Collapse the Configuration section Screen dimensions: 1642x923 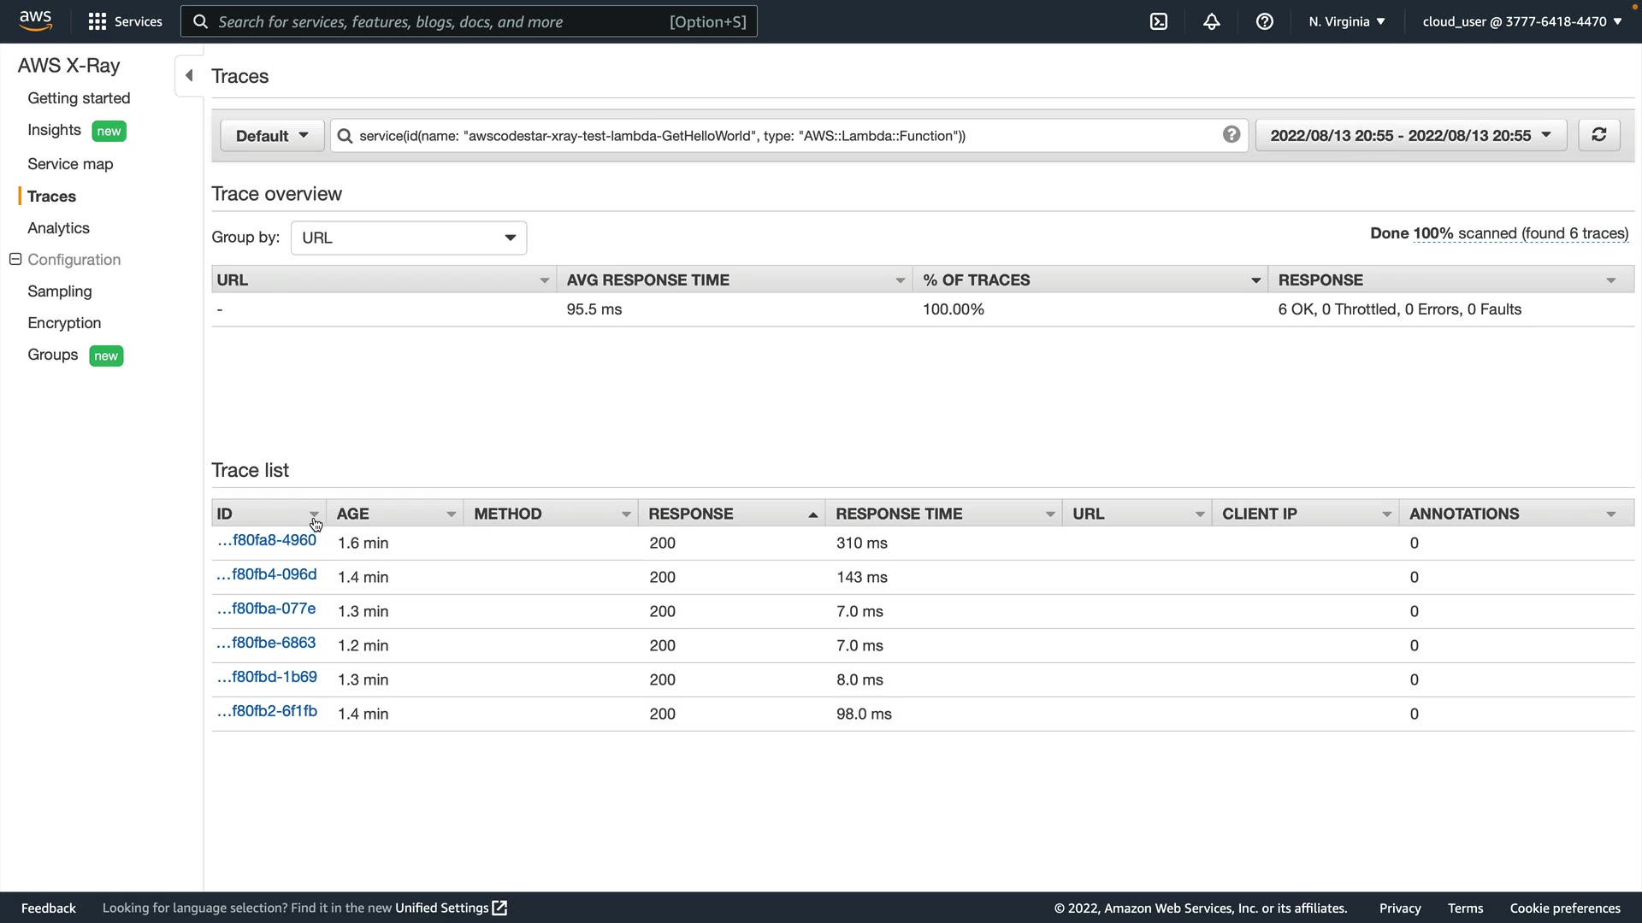(x=15, y=259)
